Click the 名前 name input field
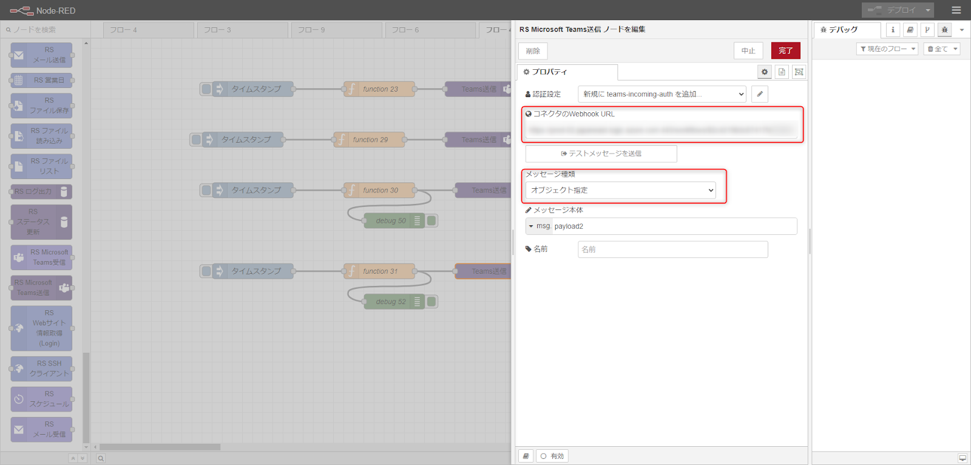971x465 pixels. (x=672, y=249)
